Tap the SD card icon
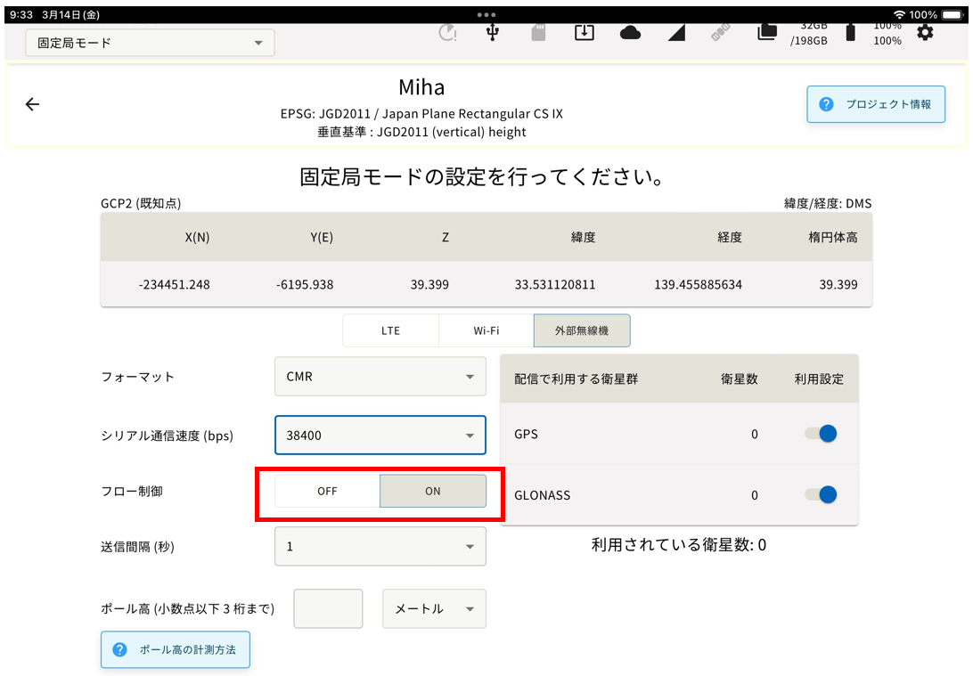 (538, 33)
